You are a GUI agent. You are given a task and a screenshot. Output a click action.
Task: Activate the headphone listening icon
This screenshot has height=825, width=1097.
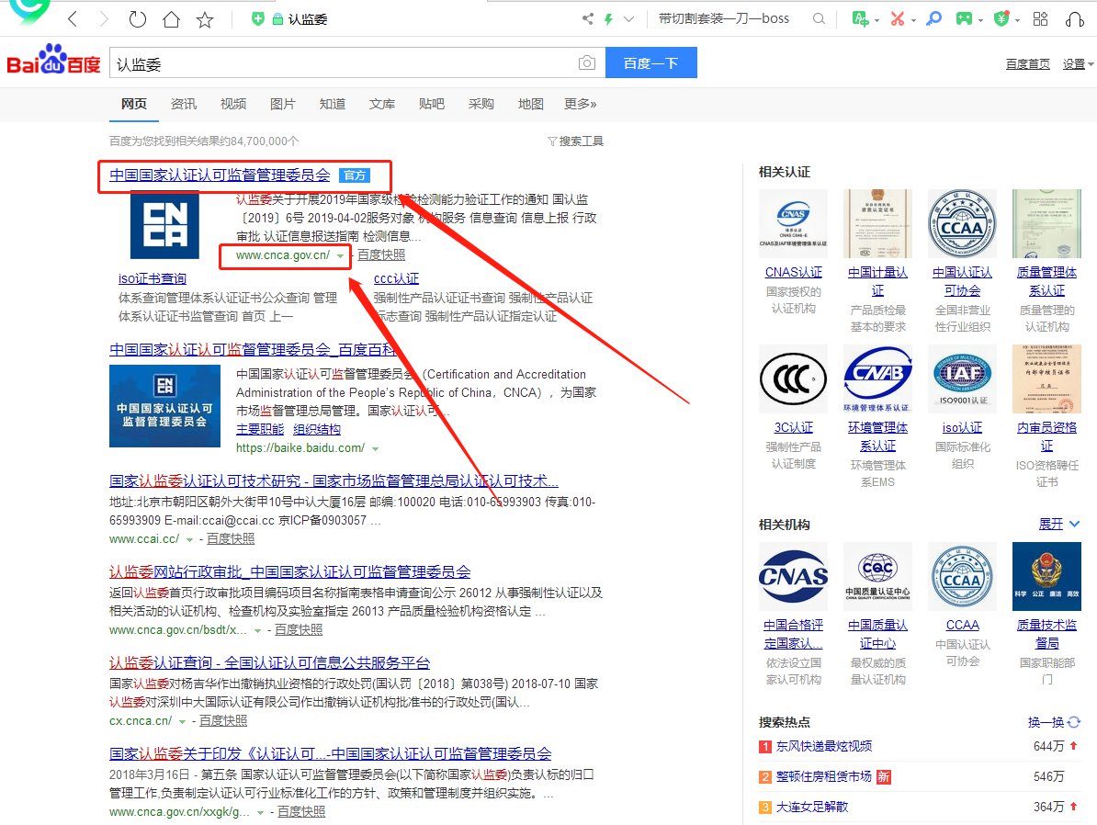coord(1076,18)
